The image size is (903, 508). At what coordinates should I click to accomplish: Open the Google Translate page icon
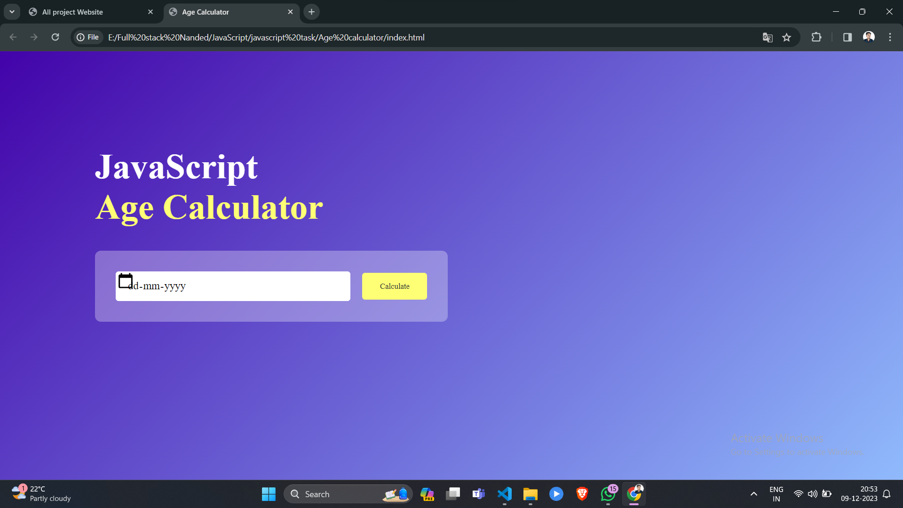point(768,38)
